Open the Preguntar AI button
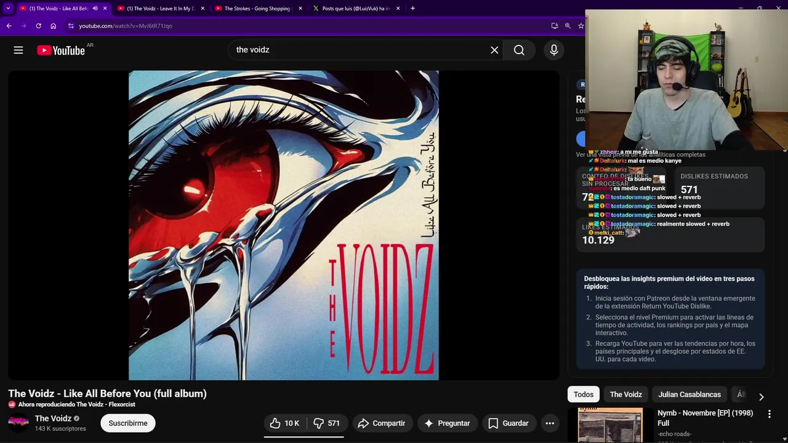Image resolution: width=788 pixels, height=443 pixels. (447, 423)
